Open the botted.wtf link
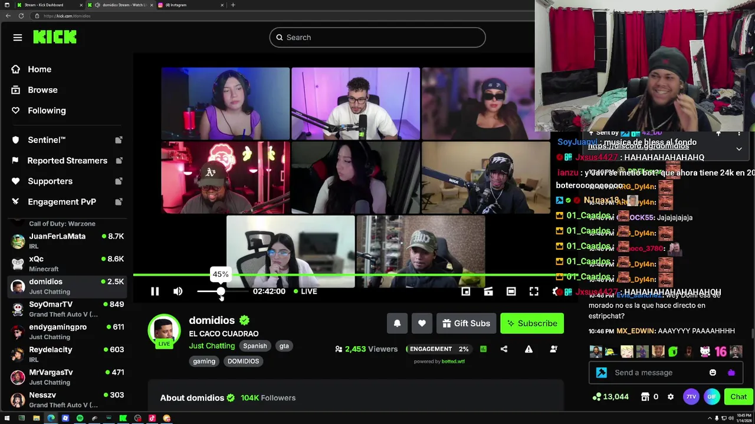The width and height of the screenshot is (755, 424). [x=453, y=362]
